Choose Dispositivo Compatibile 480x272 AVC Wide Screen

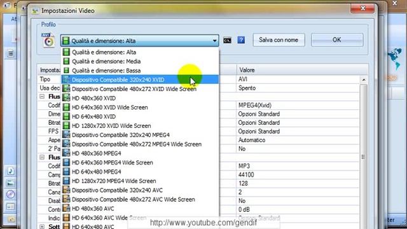pos(140,199)
